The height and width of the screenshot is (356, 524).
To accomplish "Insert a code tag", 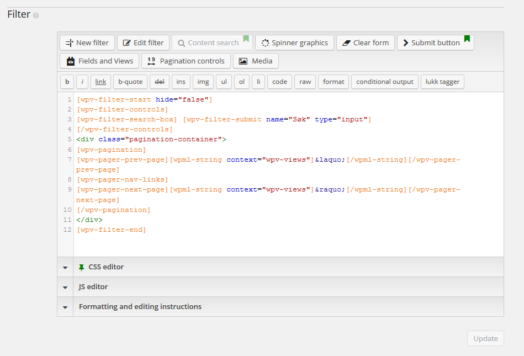I will coord(279,81).
